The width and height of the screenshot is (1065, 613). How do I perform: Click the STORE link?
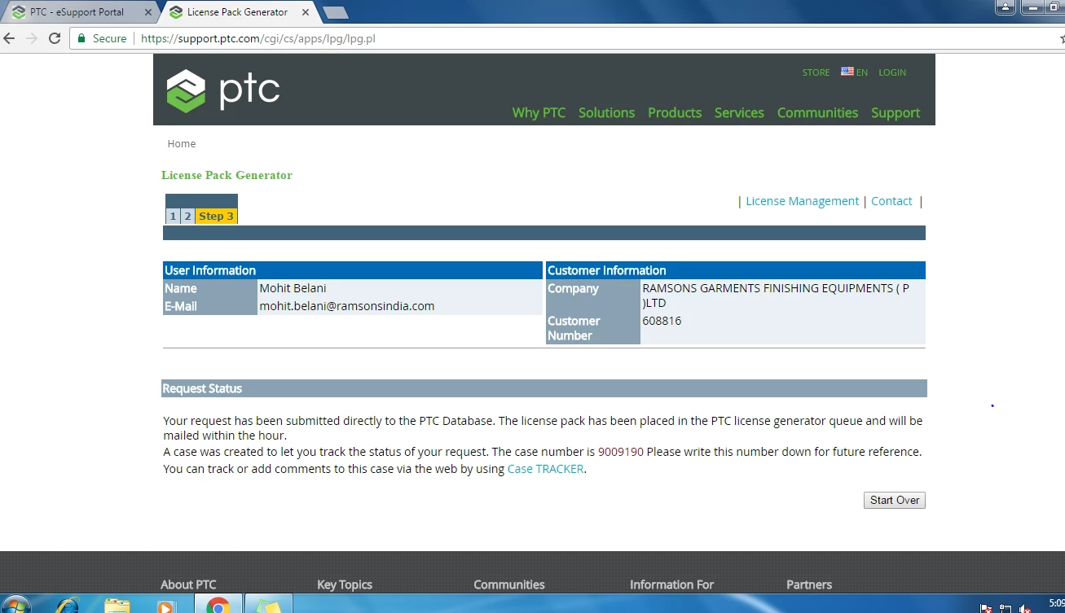click(x=816, y=72)
